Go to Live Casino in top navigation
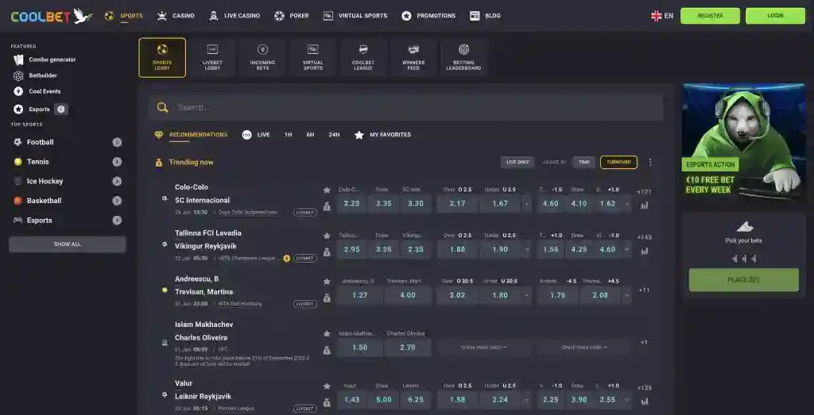814x415 pixels. [235, 16]
